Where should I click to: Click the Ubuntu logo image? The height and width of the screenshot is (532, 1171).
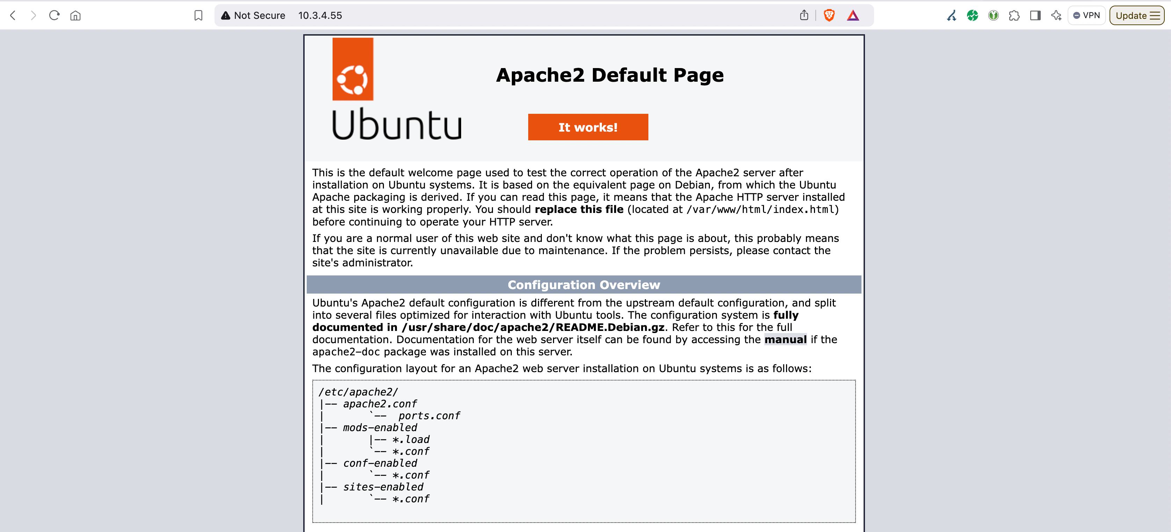[x=397, y=89]
